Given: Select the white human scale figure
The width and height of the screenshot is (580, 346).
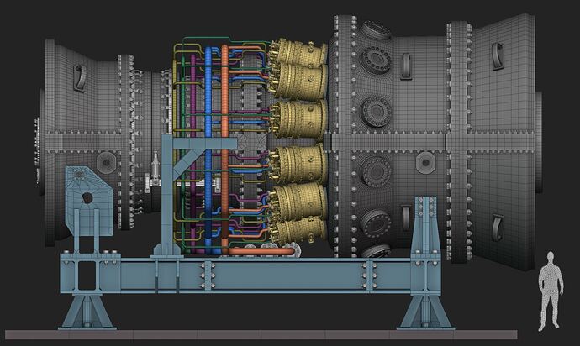Looking at the screenshot, I should point(551,291).
